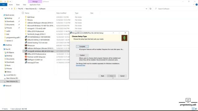Uncheck the mongodb-windows installer checkbox
Screen dimensions: 198x111
(24, 51)
